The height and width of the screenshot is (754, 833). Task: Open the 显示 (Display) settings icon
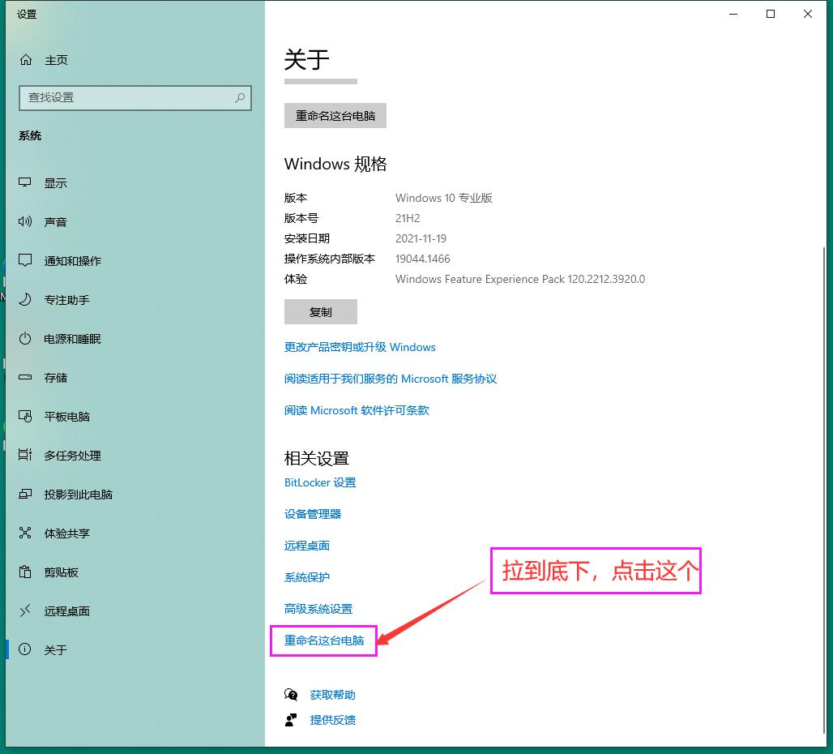click(x=25, y=182)
